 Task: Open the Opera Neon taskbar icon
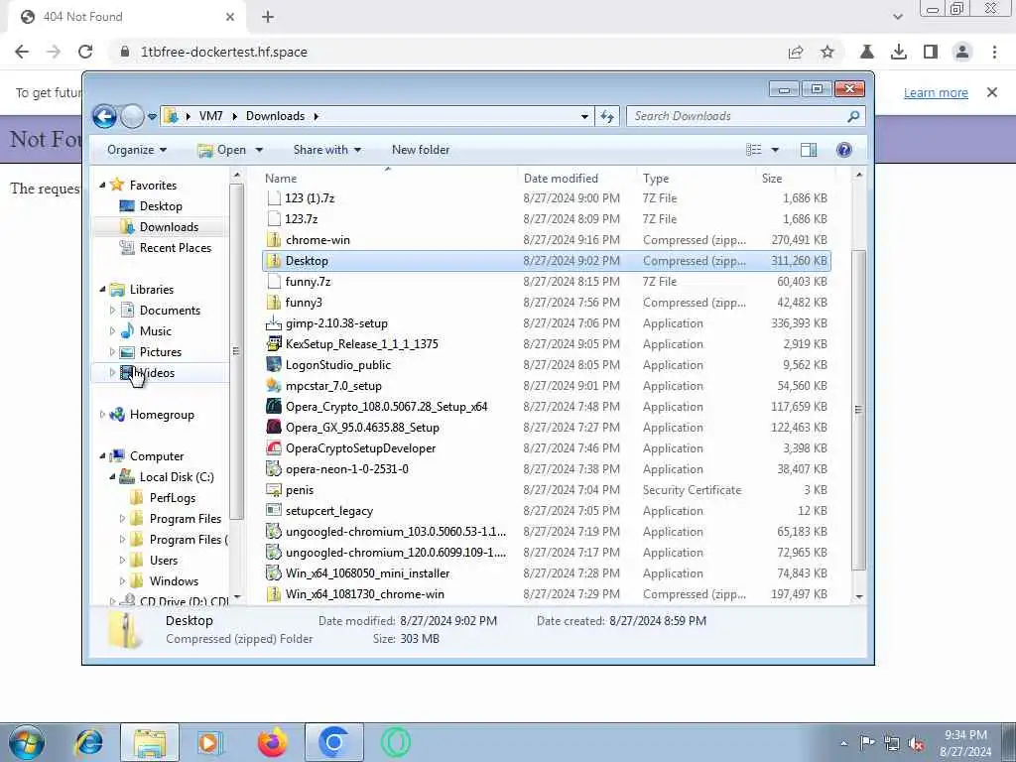395,742
